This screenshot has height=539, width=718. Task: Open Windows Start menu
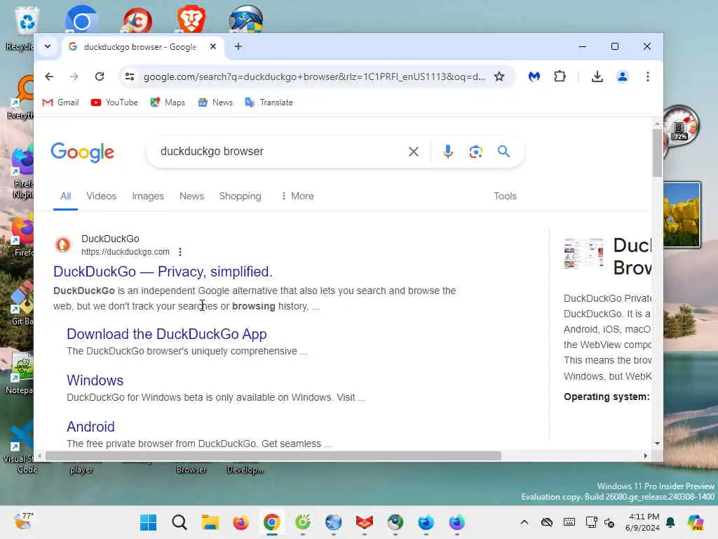coord(148,522)
